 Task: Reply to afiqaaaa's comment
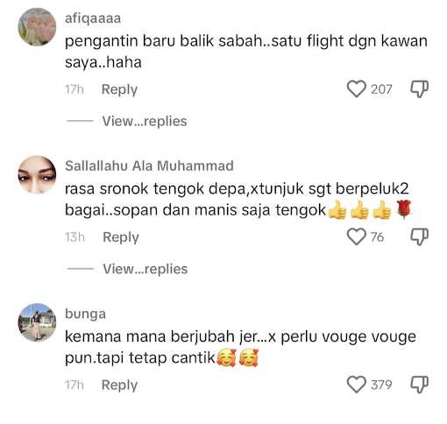click(119, 89)
